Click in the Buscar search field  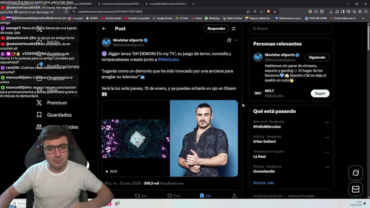[x=291, y=29]
